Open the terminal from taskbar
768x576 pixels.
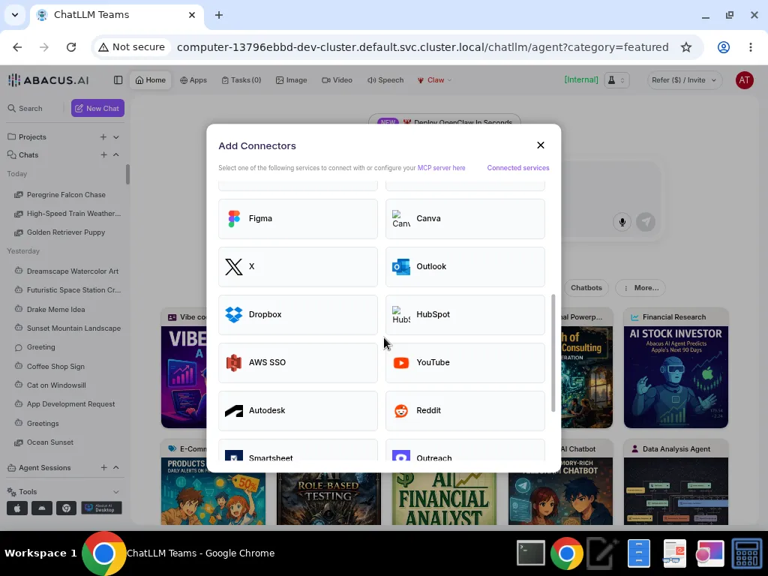(x=531, y=553)
